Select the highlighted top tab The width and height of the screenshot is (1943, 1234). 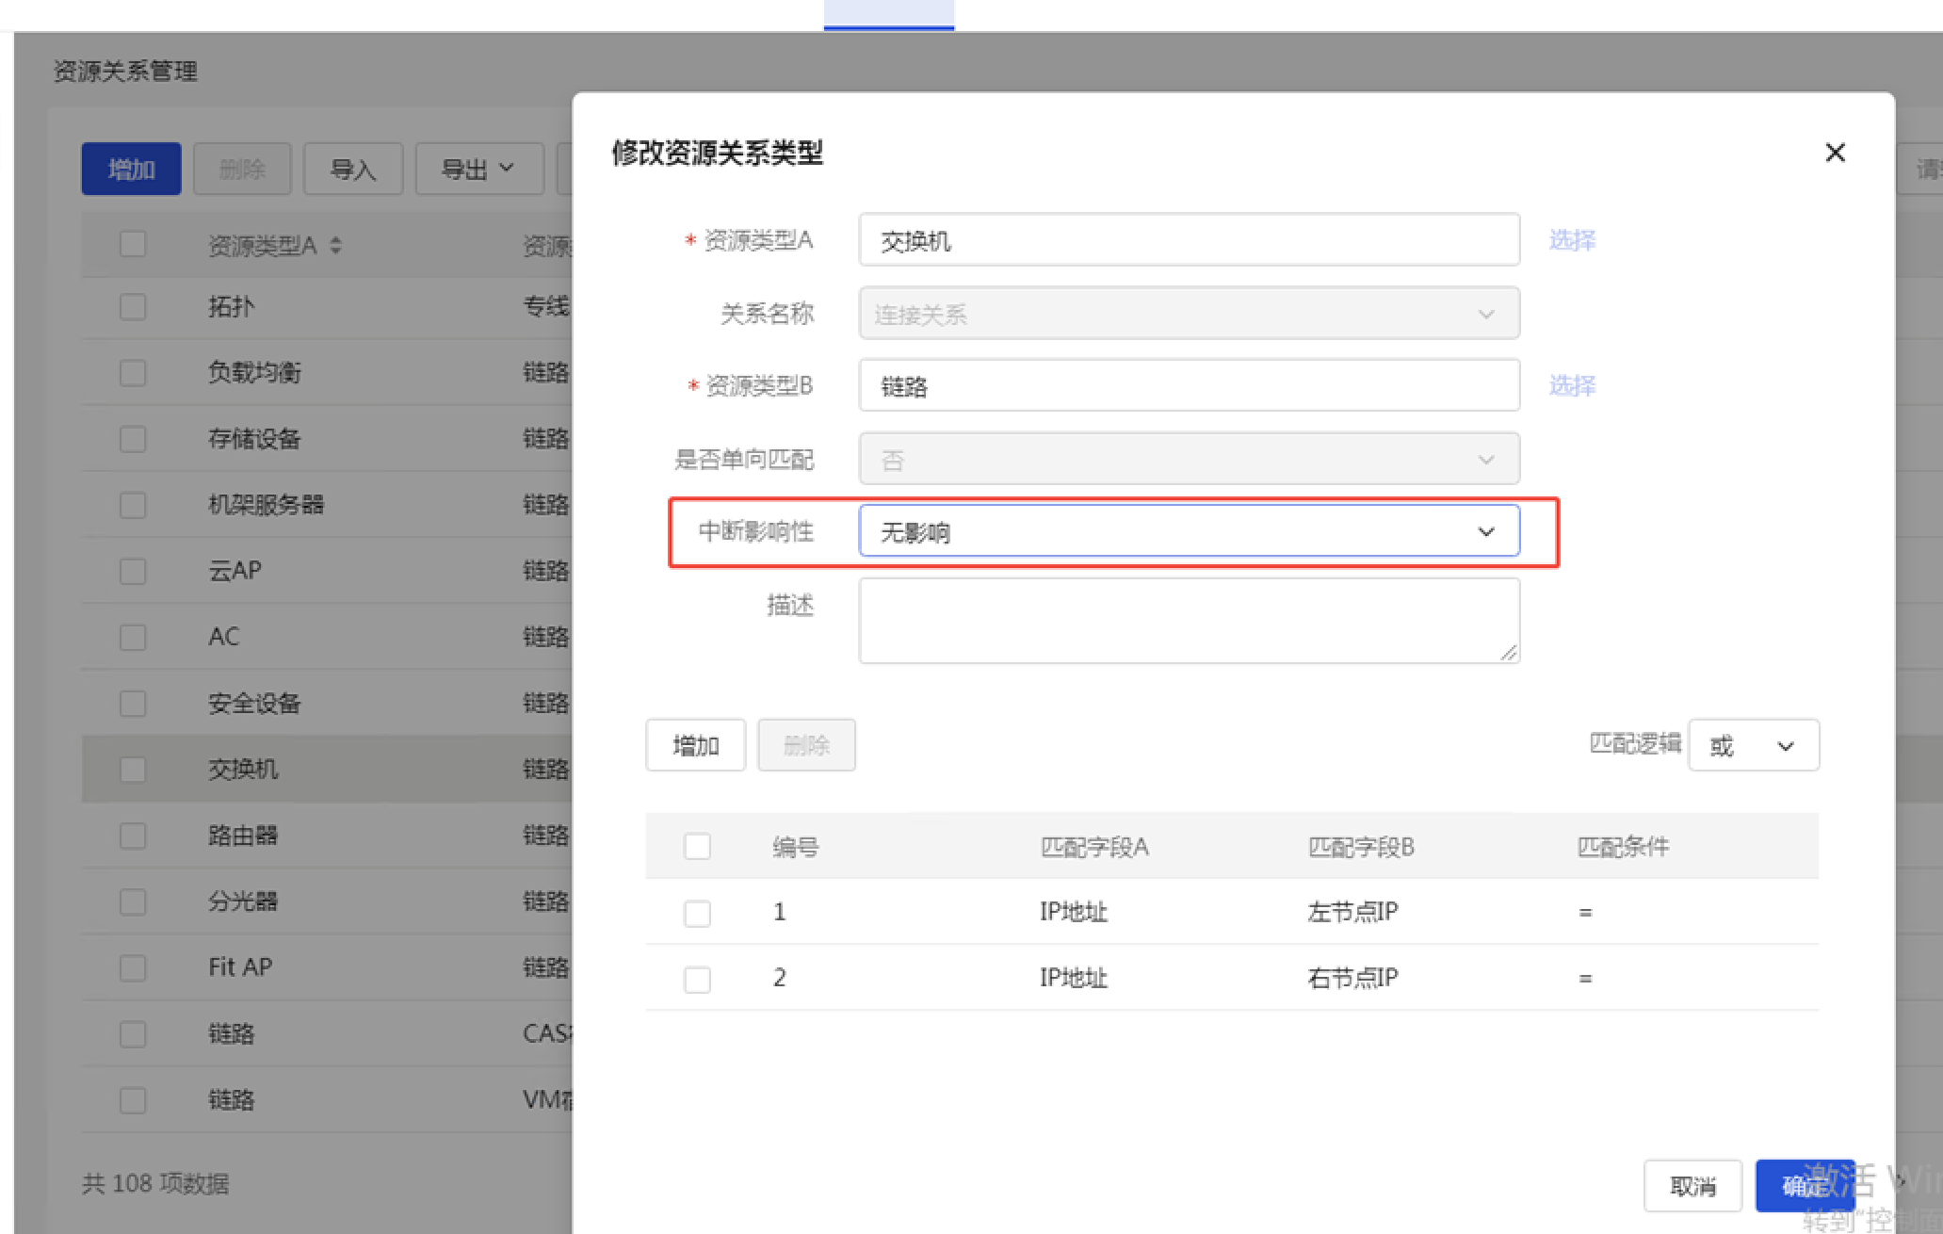click(x=888, y=14)
